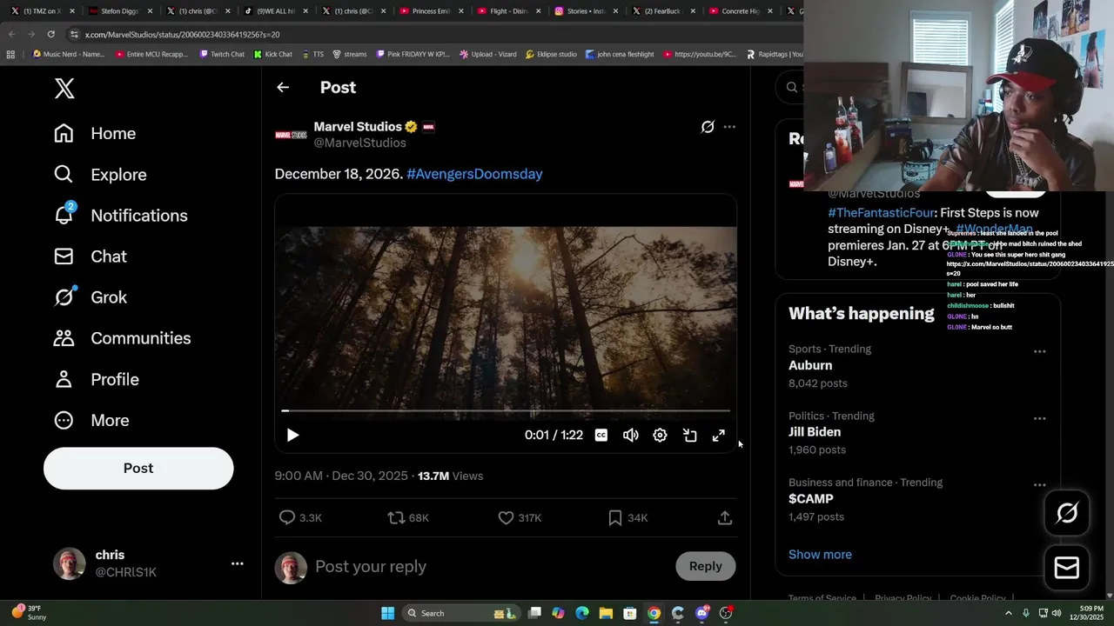This screenshot has width=1114, height=626.
Task: Click the Reply button
Action: click(x=706, y=566)
